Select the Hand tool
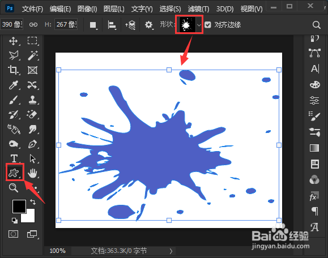328x258 pixels. pos(32,173)
